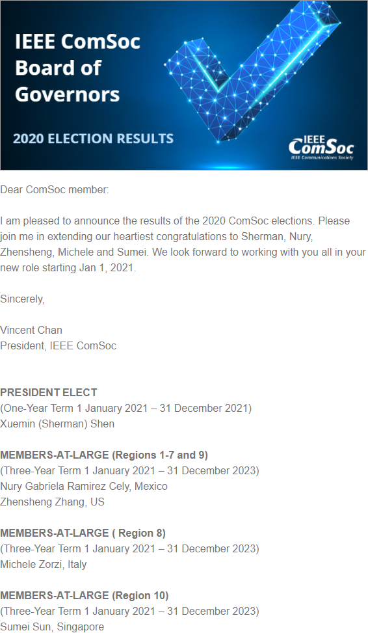The width and height of the screenshot is (368, 633).
Task: Select Sumei Sun, Singapore line
Action: click(x=52, y=627)
